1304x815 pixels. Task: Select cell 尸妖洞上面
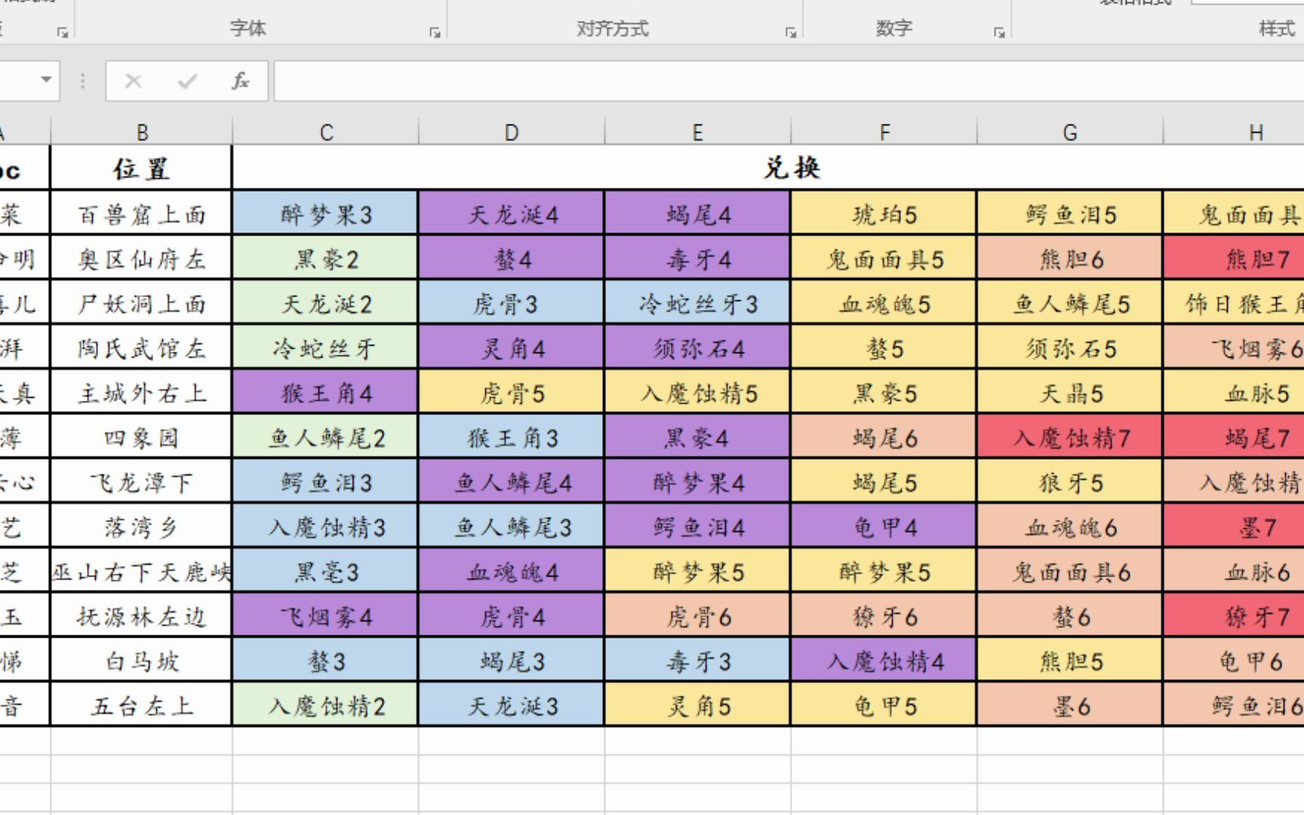(x=141, y=303)
